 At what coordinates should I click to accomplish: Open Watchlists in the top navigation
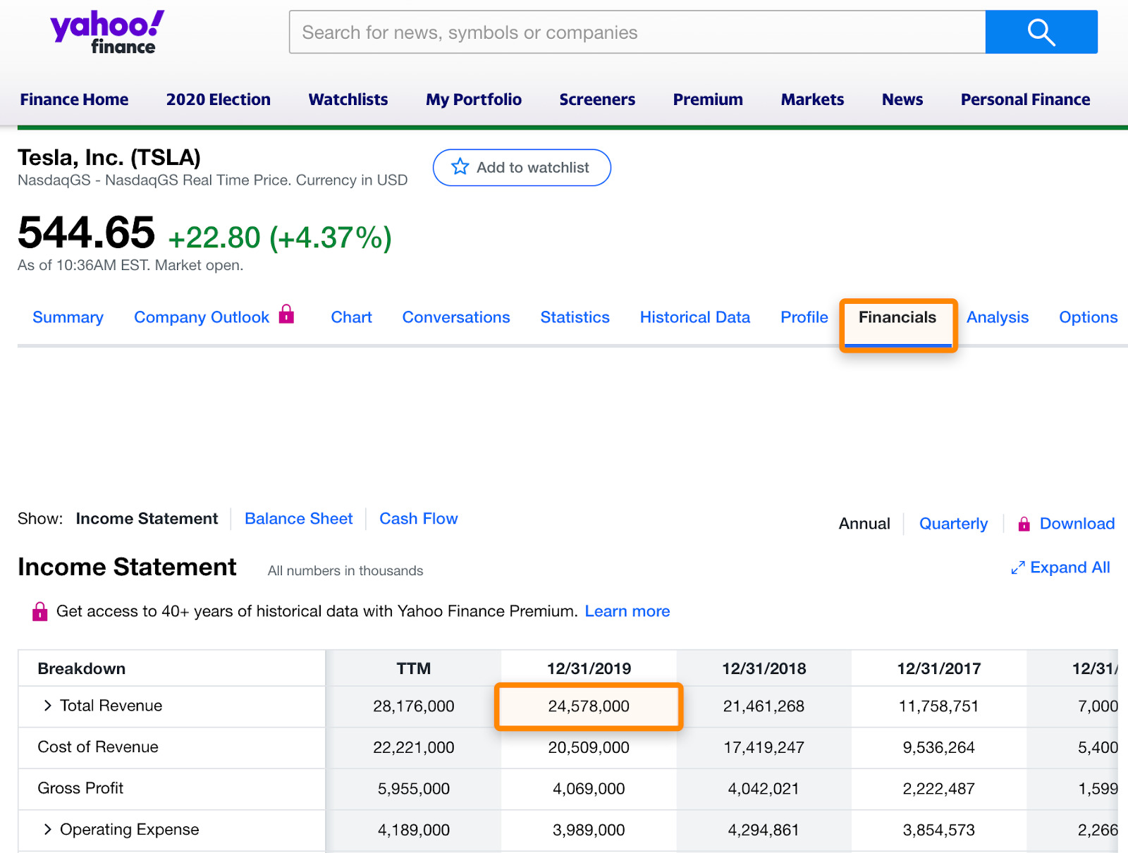[x=348, y=99]
